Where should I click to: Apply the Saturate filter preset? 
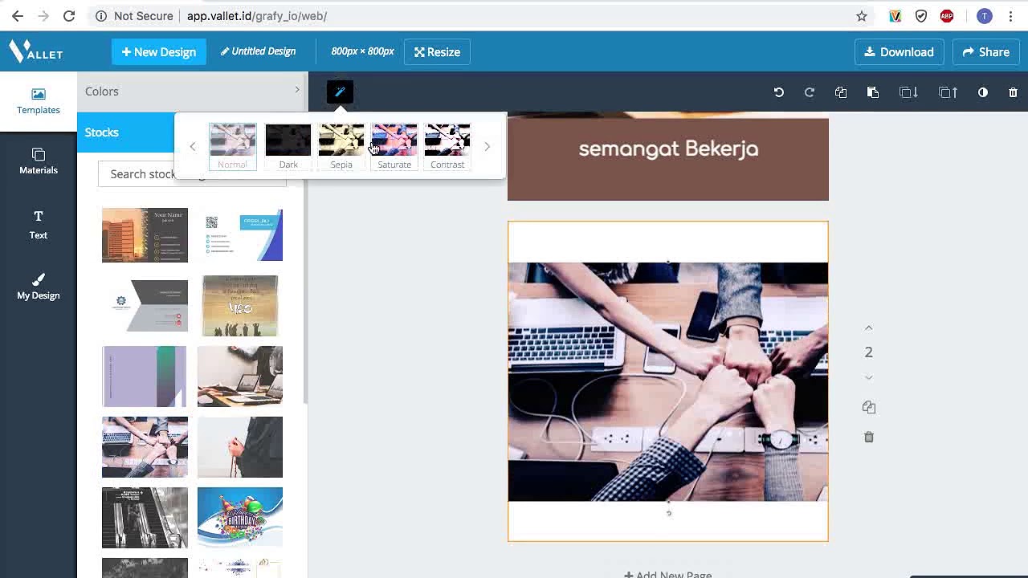point(394,146)
